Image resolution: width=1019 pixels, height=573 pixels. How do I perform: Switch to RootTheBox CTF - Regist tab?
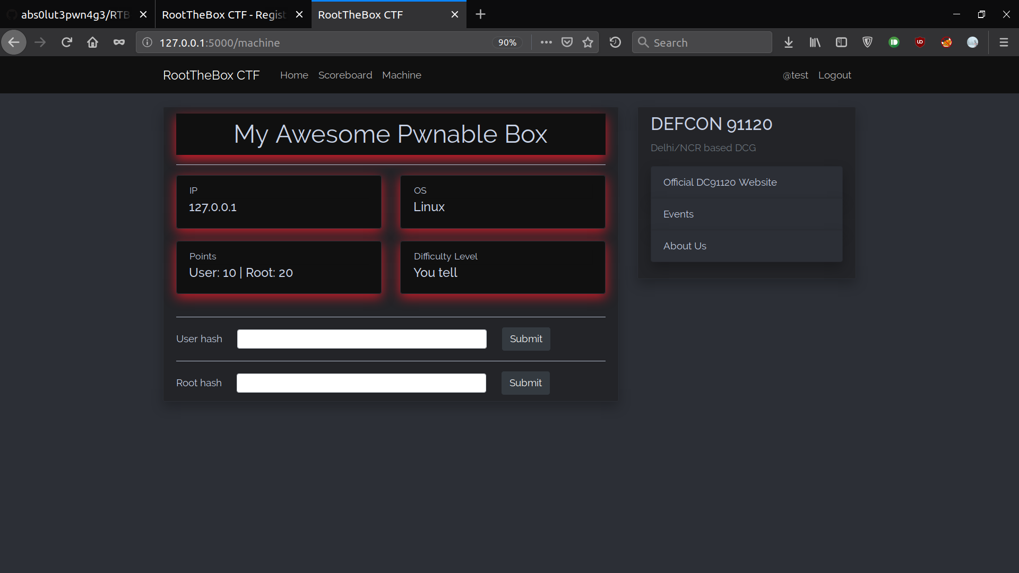tap(223, 15)
